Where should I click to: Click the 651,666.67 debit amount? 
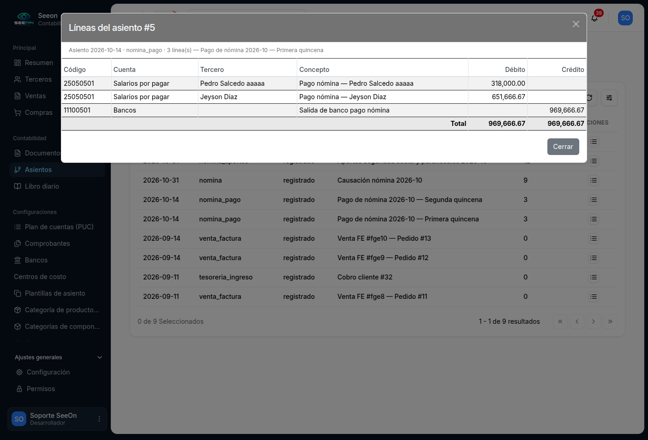(x=509, y=97)
